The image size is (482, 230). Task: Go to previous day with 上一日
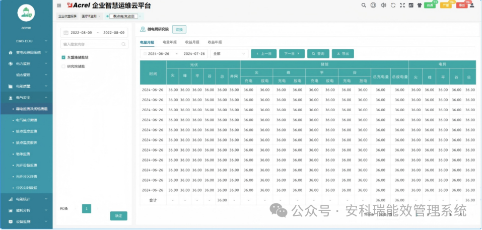(264, 54)
